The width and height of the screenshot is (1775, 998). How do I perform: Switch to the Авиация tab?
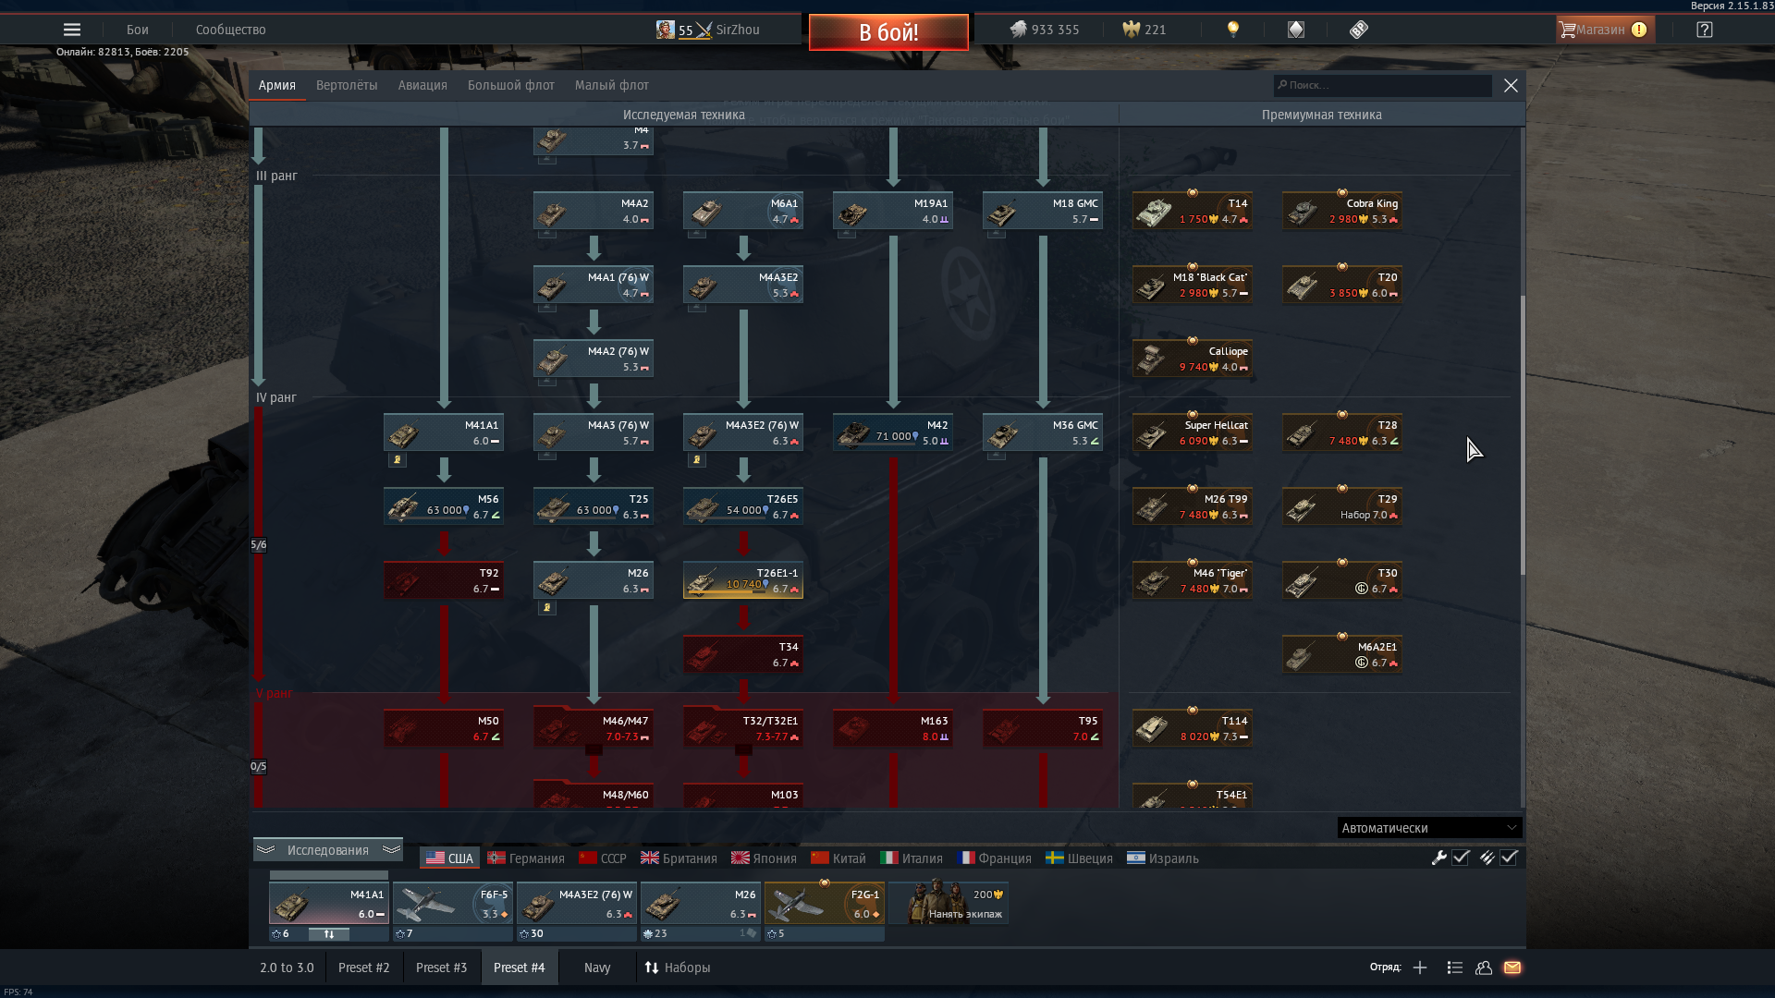pos(422,85)
